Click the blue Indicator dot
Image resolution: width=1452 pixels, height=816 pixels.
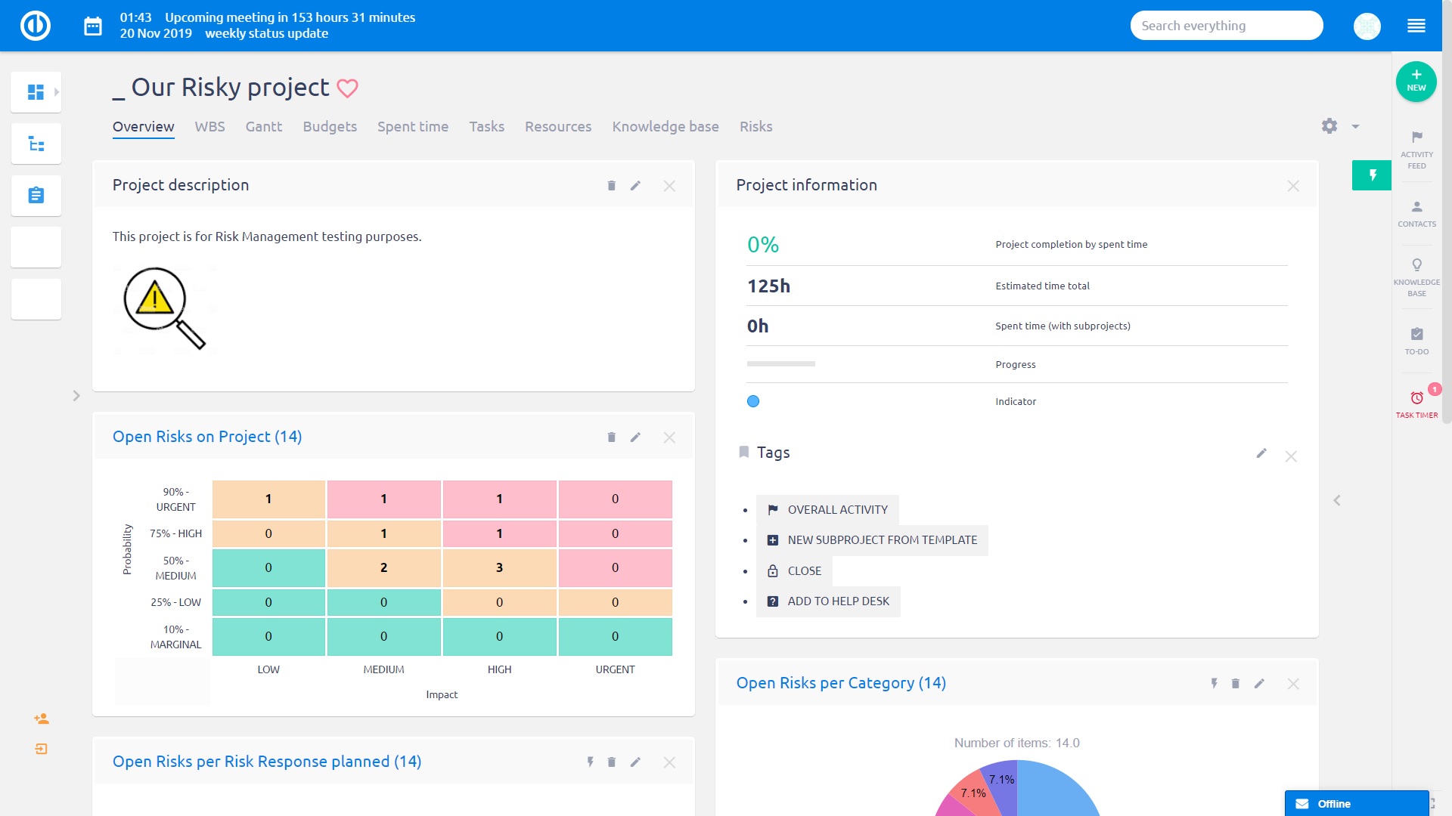pyautogui.click(x=753, y=401)
